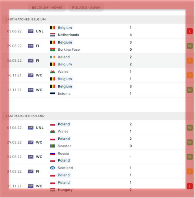Screen dimensions: 195x198
Task: Click the Last Matches: Poland header
Action: click(x=25, y=116)
